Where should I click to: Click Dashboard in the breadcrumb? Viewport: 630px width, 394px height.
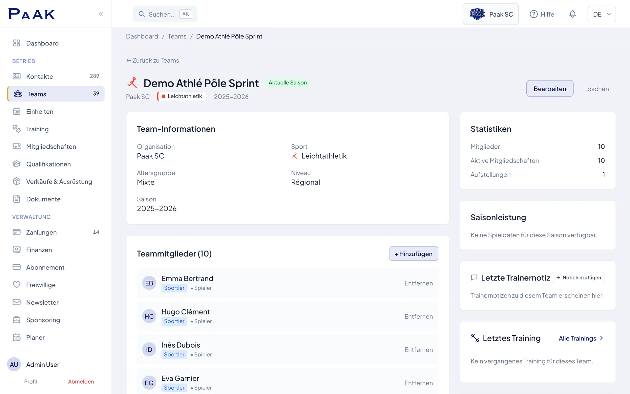pyautogui.click(x=142, y=36)
